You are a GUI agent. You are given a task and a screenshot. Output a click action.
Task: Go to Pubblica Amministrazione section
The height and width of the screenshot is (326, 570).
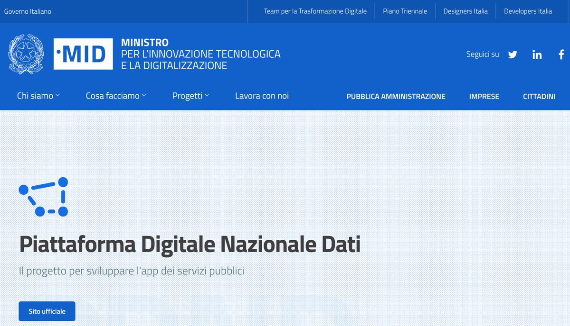coord(396,96)
